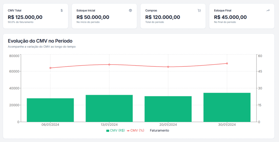The height and width of the screenshot is (142, 279).
Task: Click the green bar for 06/01/2024
Action: click(50, 110)
